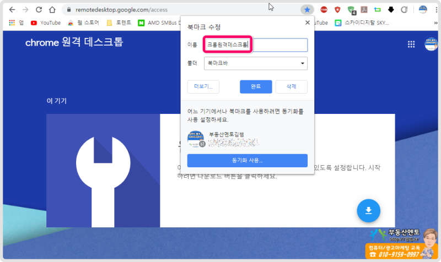
Task: Go back using the browser back arrow
Action: (12, 10)
